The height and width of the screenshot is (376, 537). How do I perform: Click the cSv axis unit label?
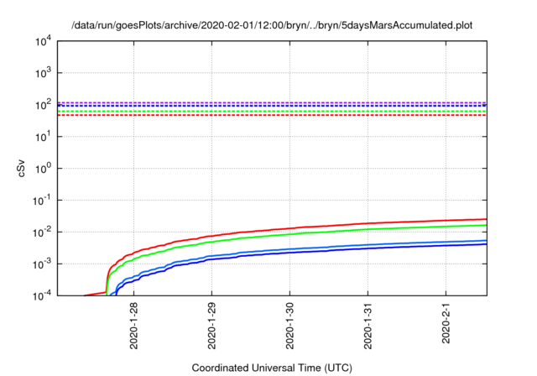[21, 169]
